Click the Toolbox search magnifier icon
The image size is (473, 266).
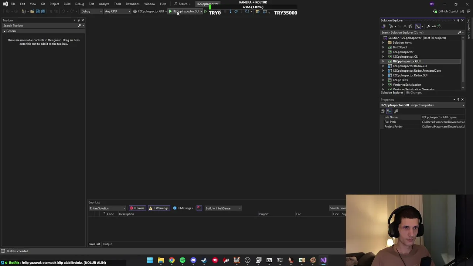coord(79,25)
